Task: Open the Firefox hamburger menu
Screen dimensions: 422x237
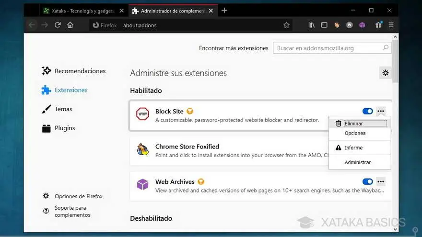Action: coord(391,25)
